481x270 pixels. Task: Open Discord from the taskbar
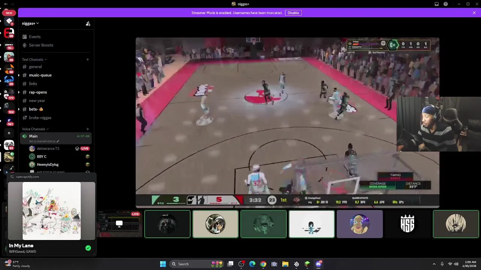point(318,264)
